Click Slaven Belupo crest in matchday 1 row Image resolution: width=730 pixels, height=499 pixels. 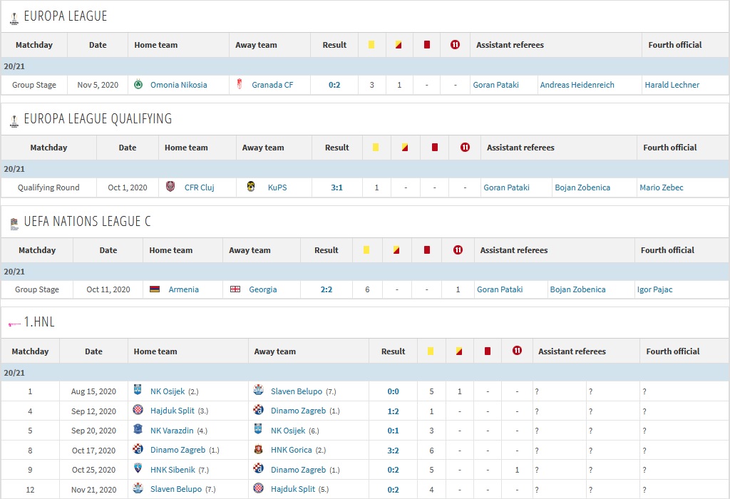tap(258, 390)
